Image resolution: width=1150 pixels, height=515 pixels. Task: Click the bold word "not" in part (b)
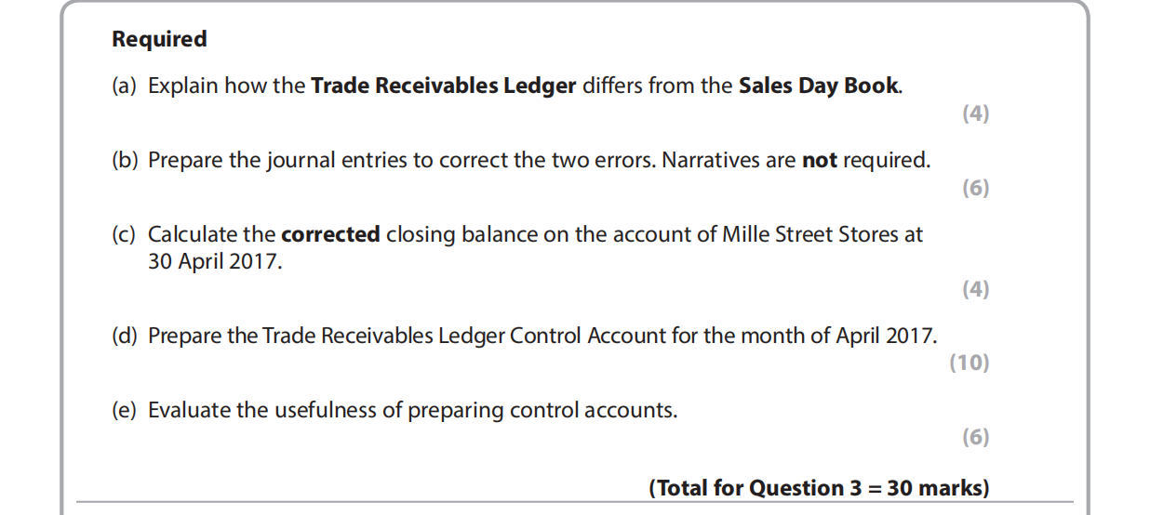click(819, 161)
